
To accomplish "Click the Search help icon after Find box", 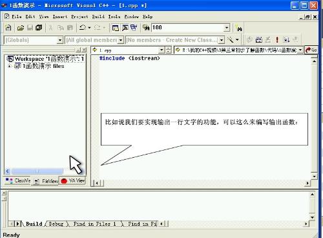I will pos(238,28).
